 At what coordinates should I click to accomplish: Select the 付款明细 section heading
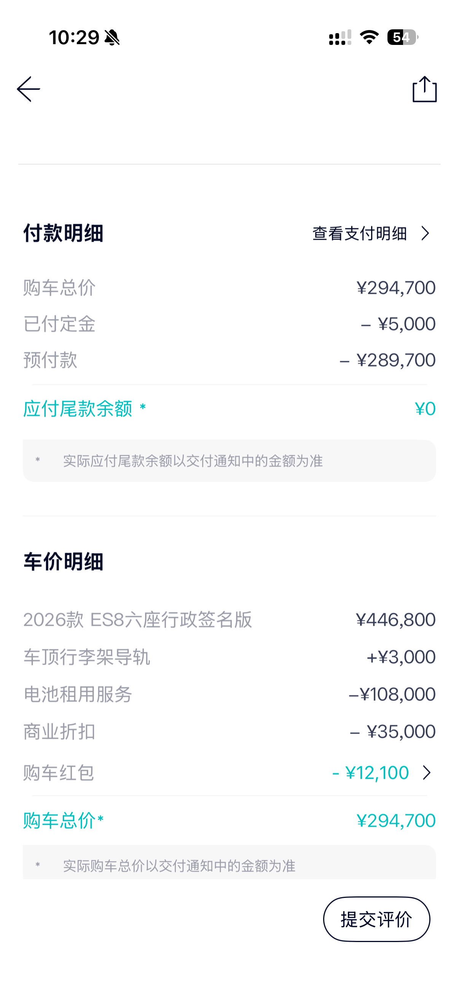coord(63,233)
